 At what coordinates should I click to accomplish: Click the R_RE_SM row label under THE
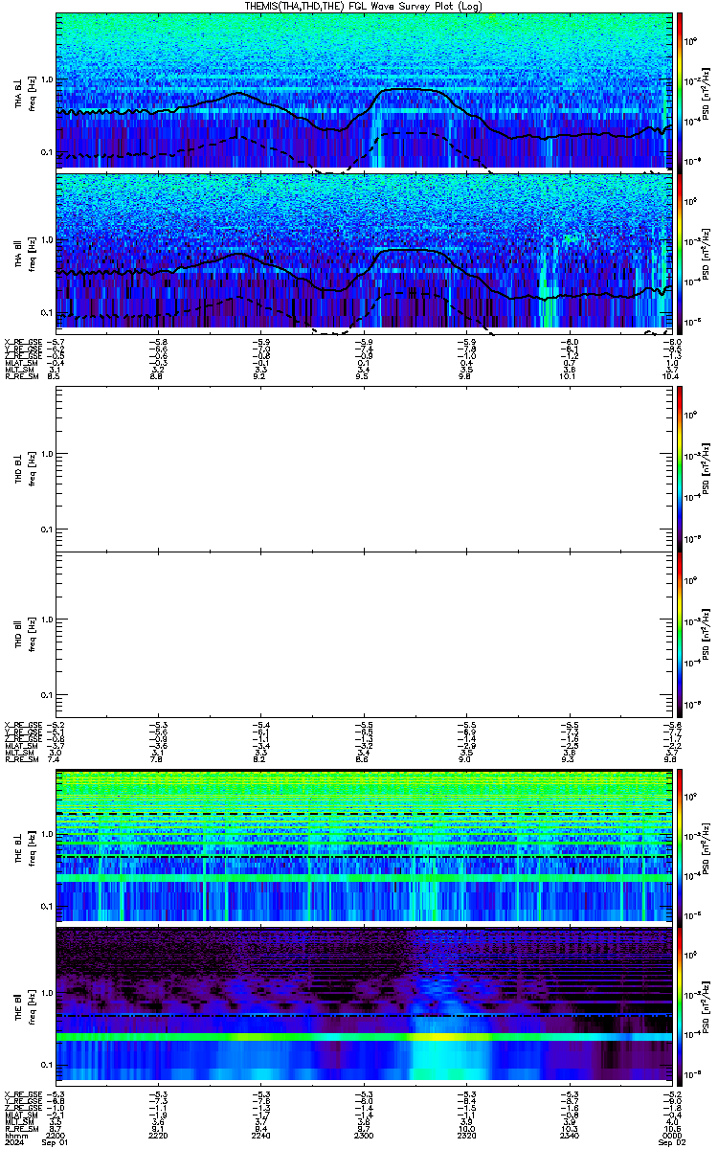[21, 1128]
